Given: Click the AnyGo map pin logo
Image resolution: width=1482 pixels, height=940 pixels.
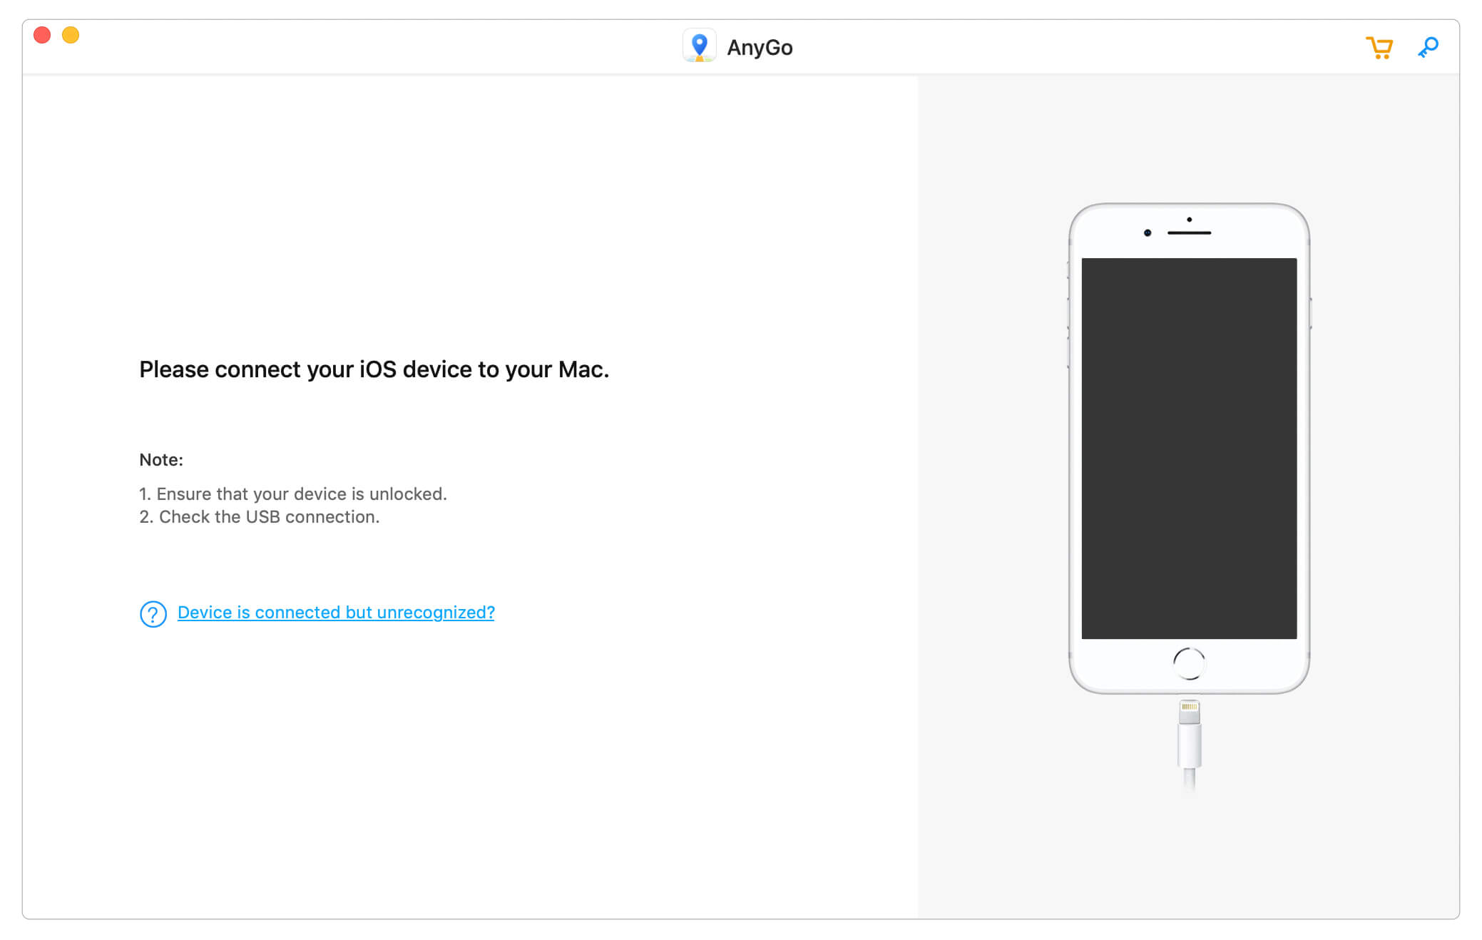Looking at the screenshot, I should click(x=699, y=46).
